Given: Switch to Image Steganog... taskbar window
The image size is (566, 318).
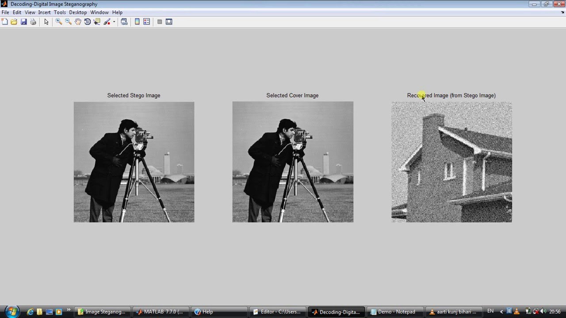Looking at the screenshot, I should (x=102, y=312).
